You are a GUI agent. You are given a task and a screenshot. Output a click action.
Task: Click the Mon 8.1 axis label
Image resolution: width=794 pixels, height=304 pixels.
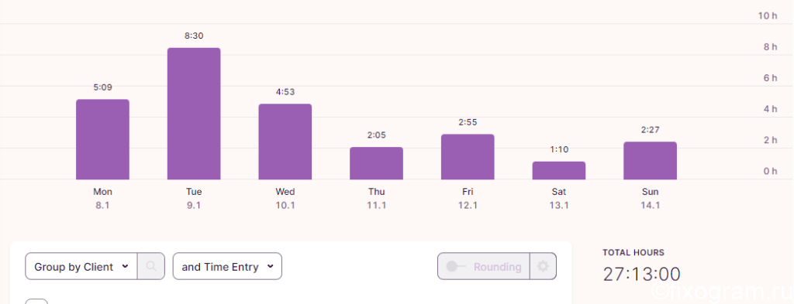(x=103, y=199)
